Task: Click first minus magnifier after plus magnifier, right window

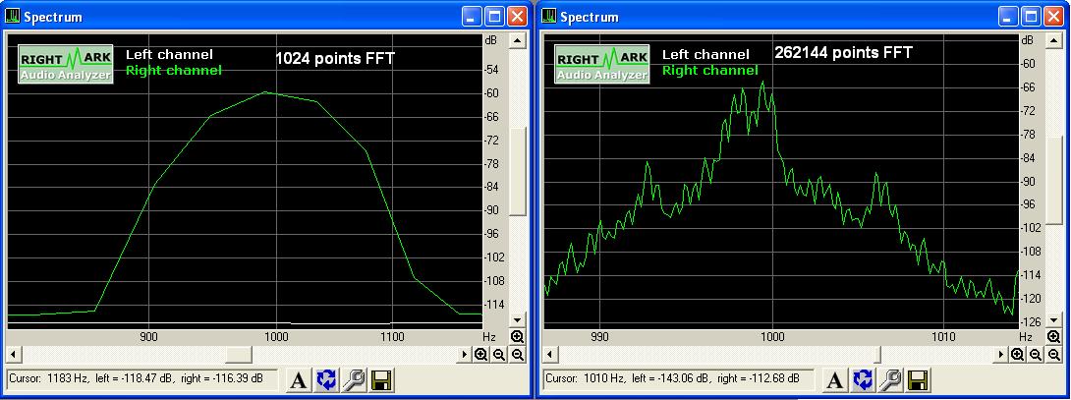Action: pos(1036,354)
